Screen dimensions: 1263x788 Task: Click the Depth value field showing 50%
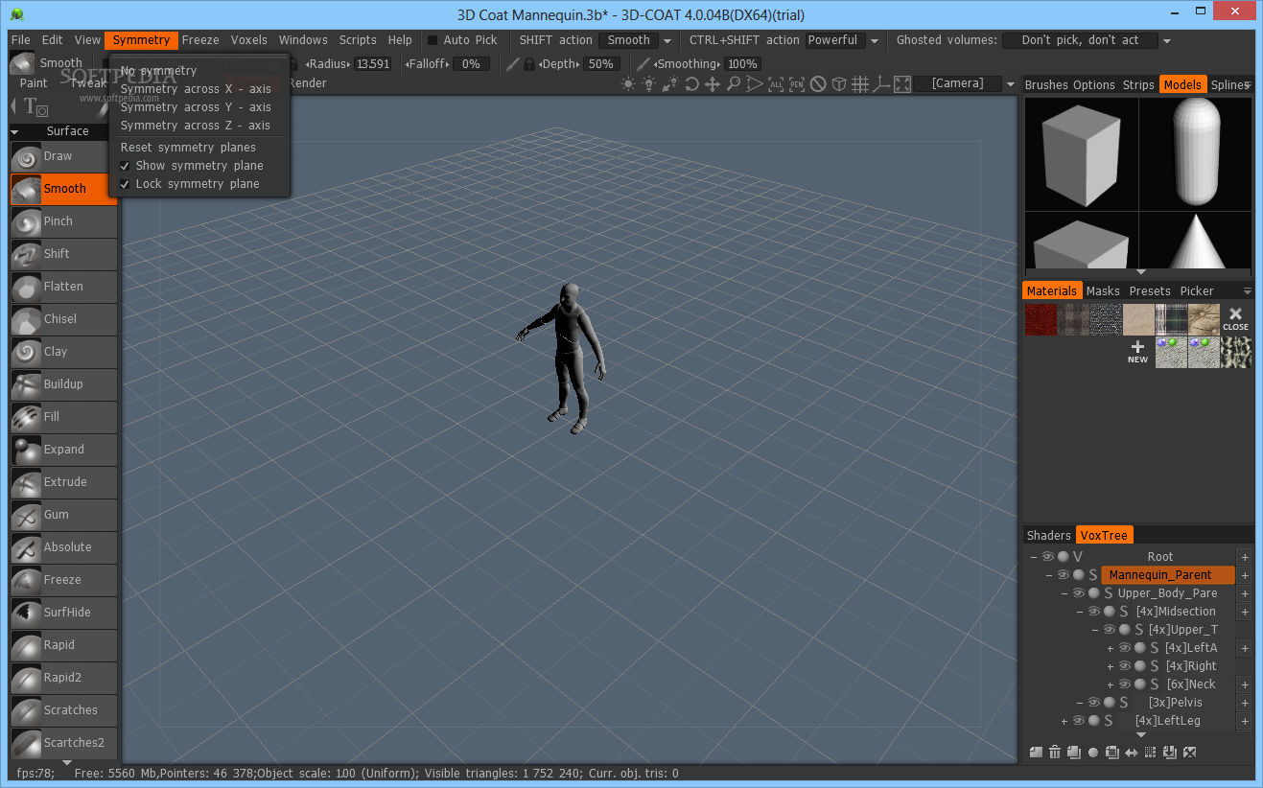[600, 64]
